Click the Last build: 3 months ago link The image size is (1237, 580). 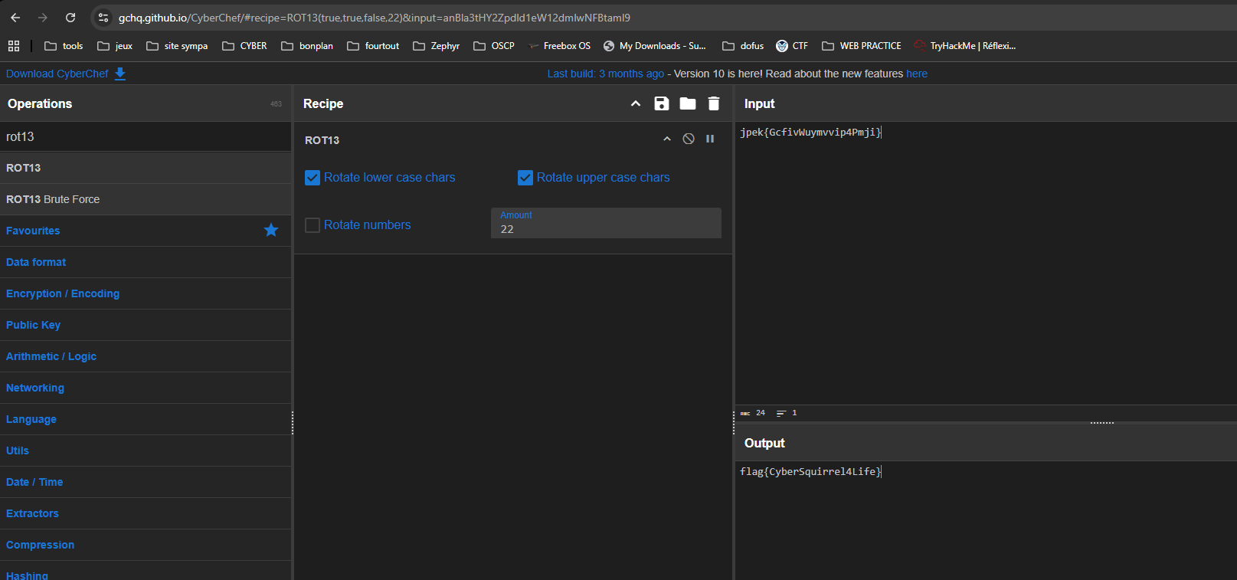(606, 74)
